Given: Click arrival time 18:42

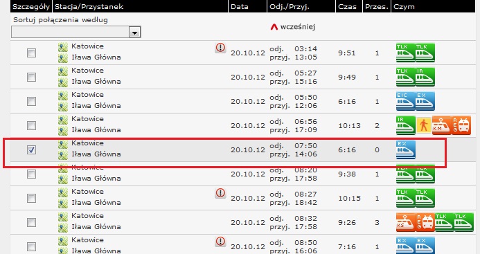Looking at the screenshot, I should coord(305,203).
